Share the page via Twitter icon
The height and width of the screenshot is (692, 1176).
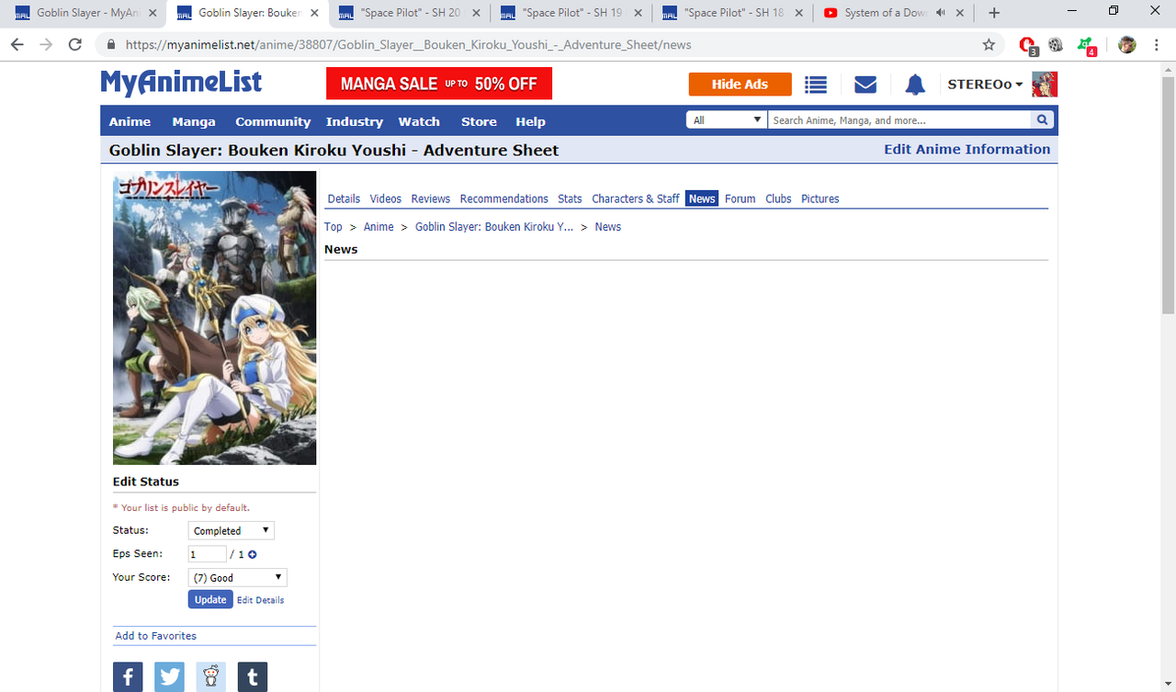pyautogui.click(x=169, y=677)
